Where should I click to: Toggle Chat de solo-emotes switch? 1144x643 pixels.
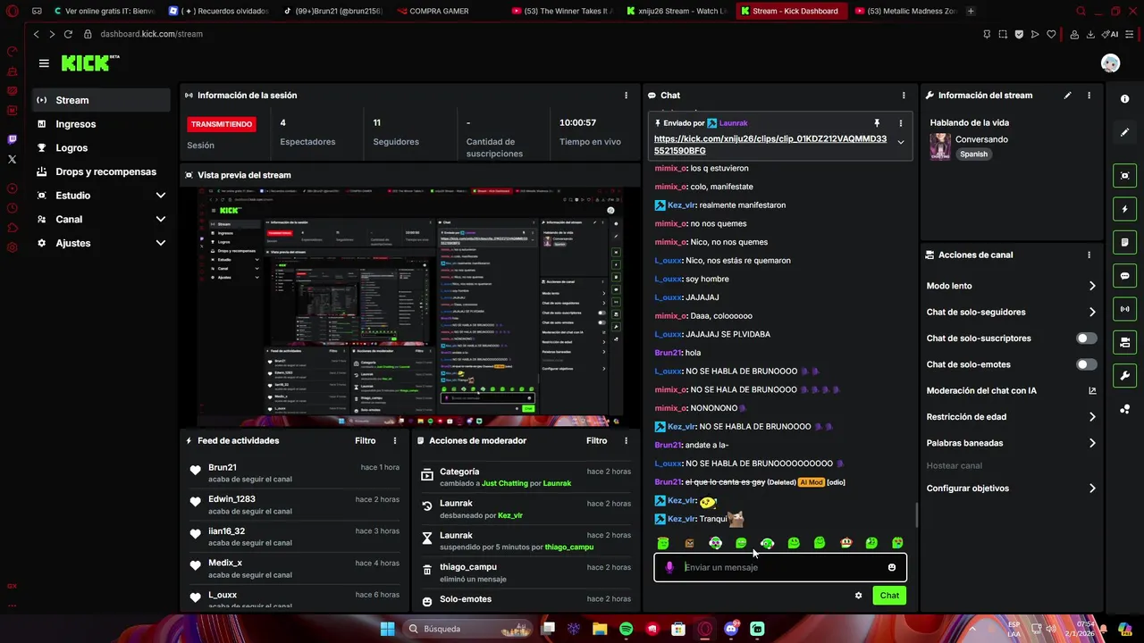[1086, 364]
